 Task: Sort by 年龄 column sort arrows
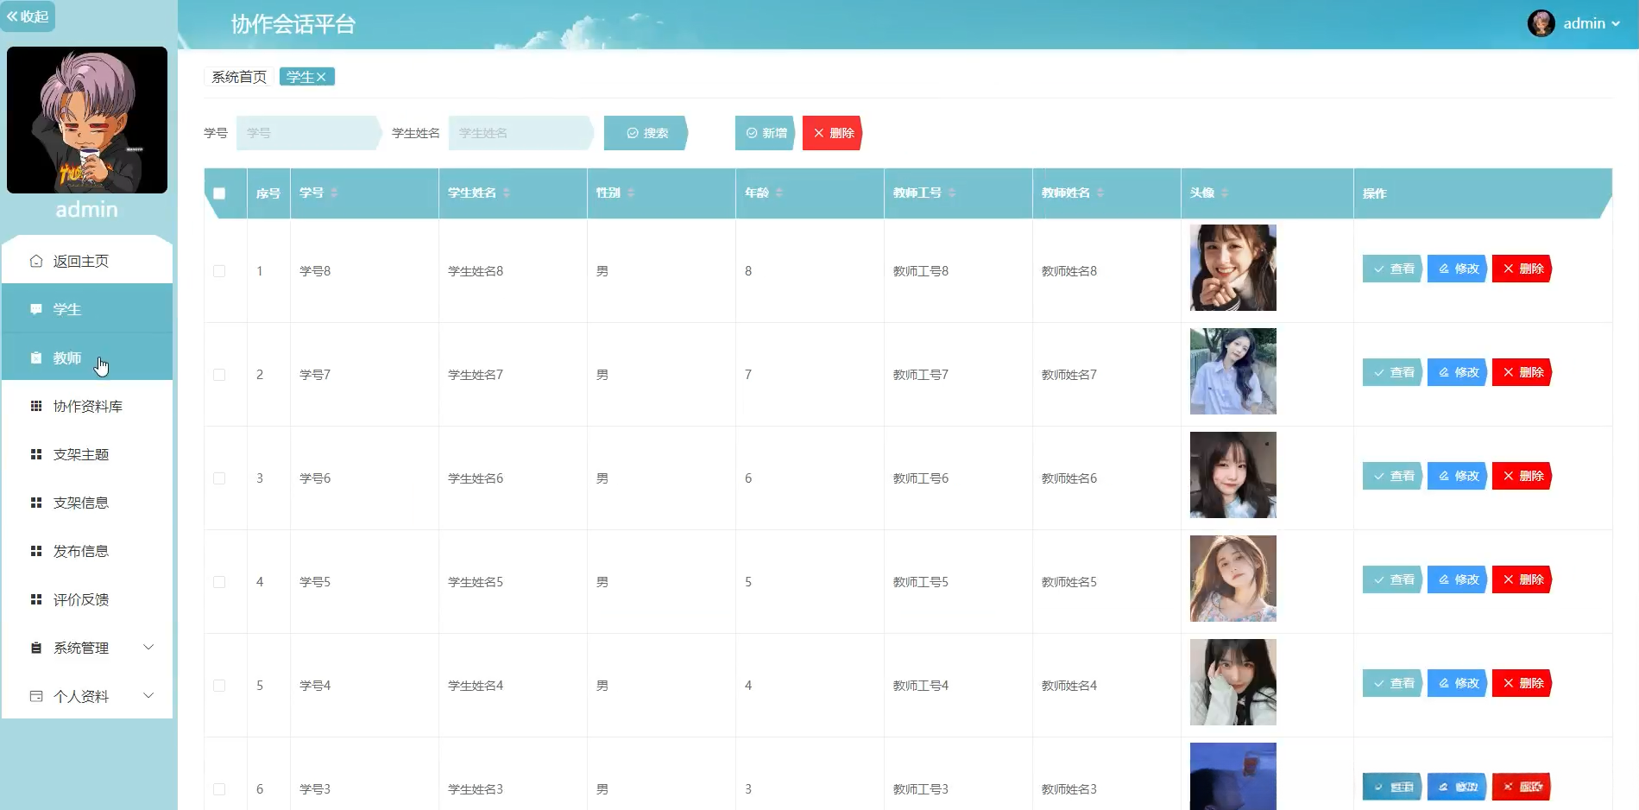tap(779, 193)
